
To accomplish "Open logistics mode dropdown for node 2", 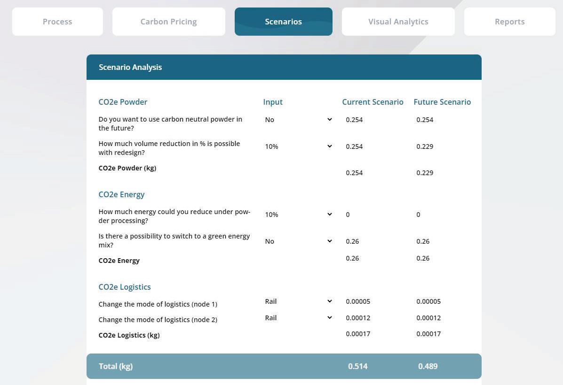I will click(x=298, y=318).
